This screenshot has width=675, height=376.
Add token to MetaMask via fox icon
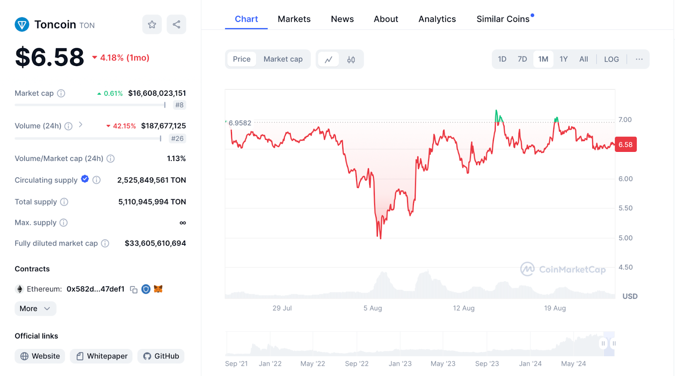[x=158, y=289]
